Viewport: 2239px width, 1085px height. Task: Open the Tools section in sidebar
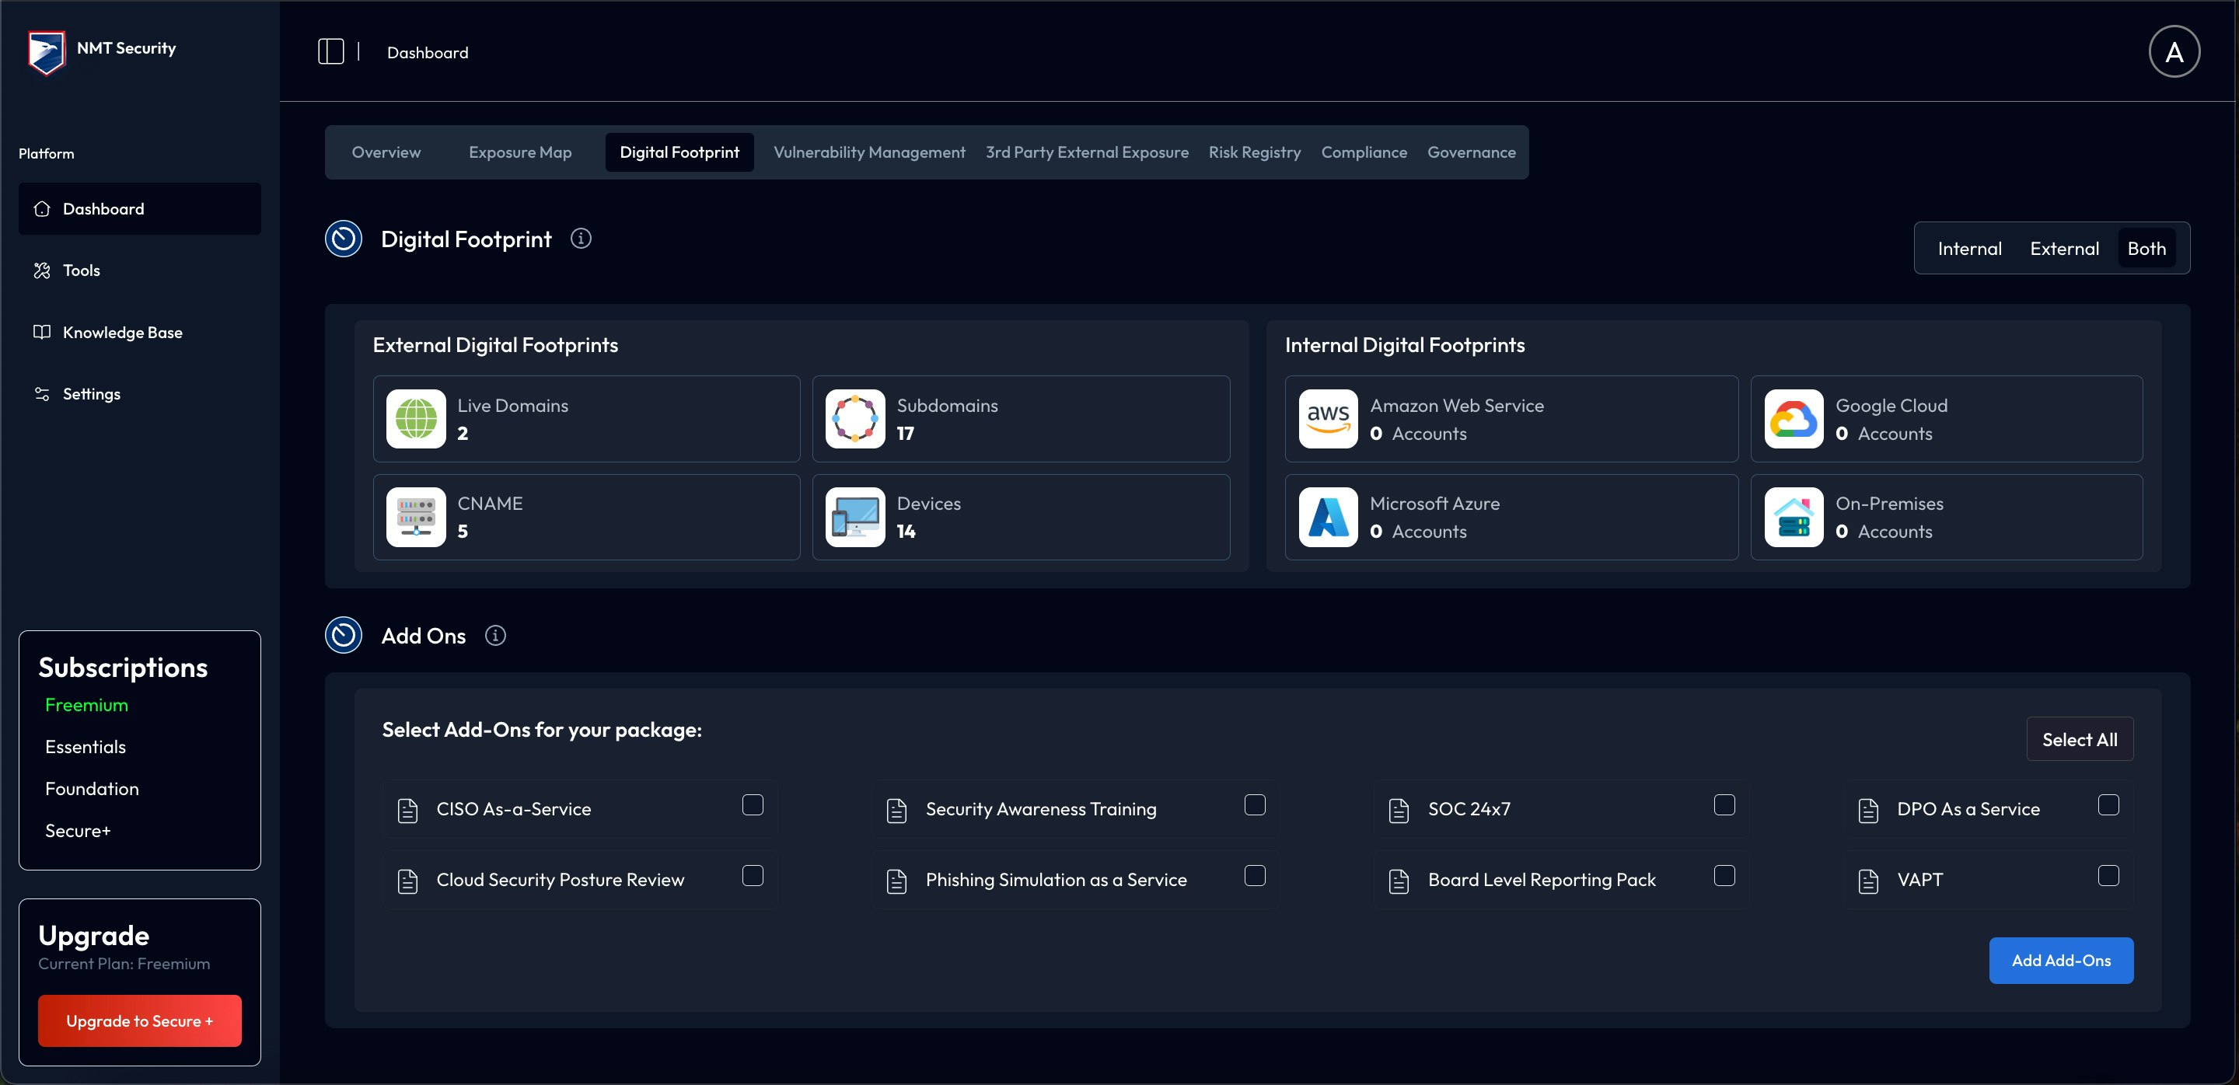click(x=81, y=270)
